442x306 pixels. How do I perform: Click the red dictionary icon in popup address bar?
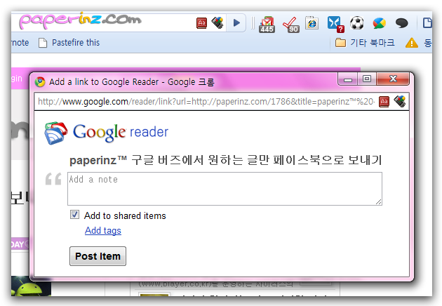(x=384, y=102)
